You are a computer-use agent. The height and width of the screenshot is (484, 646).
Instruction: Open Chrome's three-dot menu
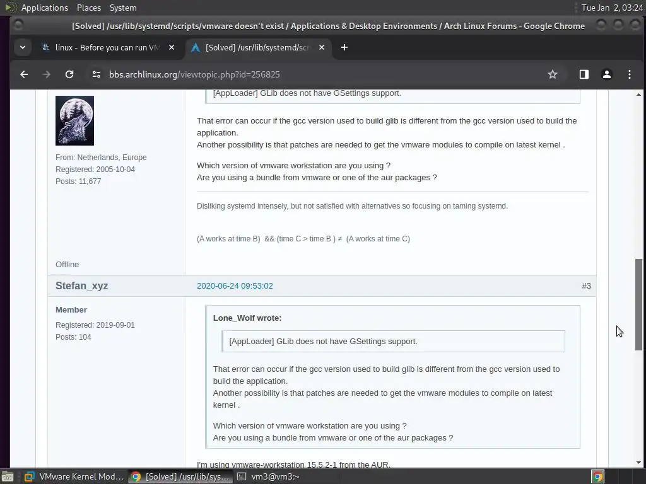click(x=629, y=74)
